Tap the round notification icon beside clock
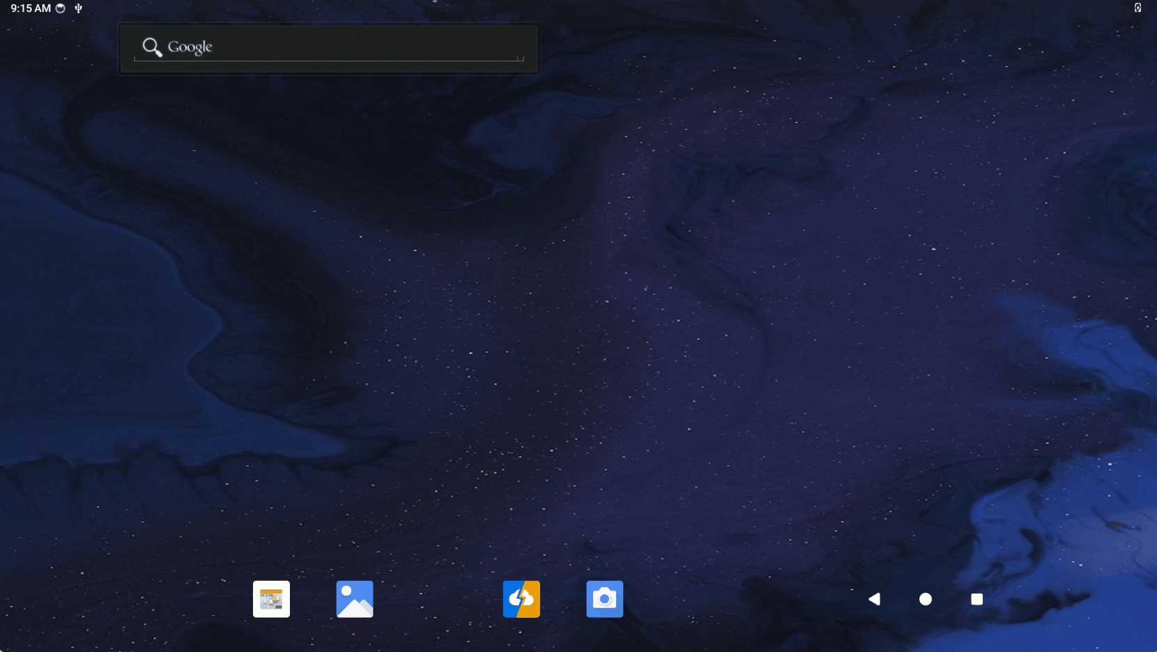Image resolution: width=1157 pixels, height=652 pixels. point(61,8)
